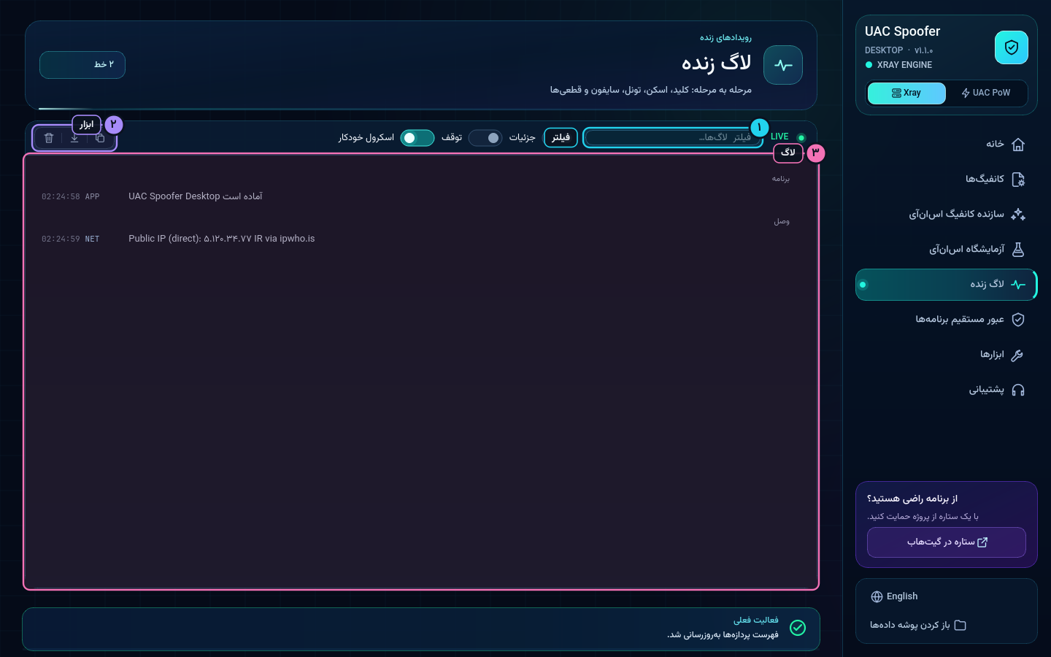This screenshot has width=1051, height=657.
Task: Click the trash icon to clear logs
Action: tap(49, 138)
